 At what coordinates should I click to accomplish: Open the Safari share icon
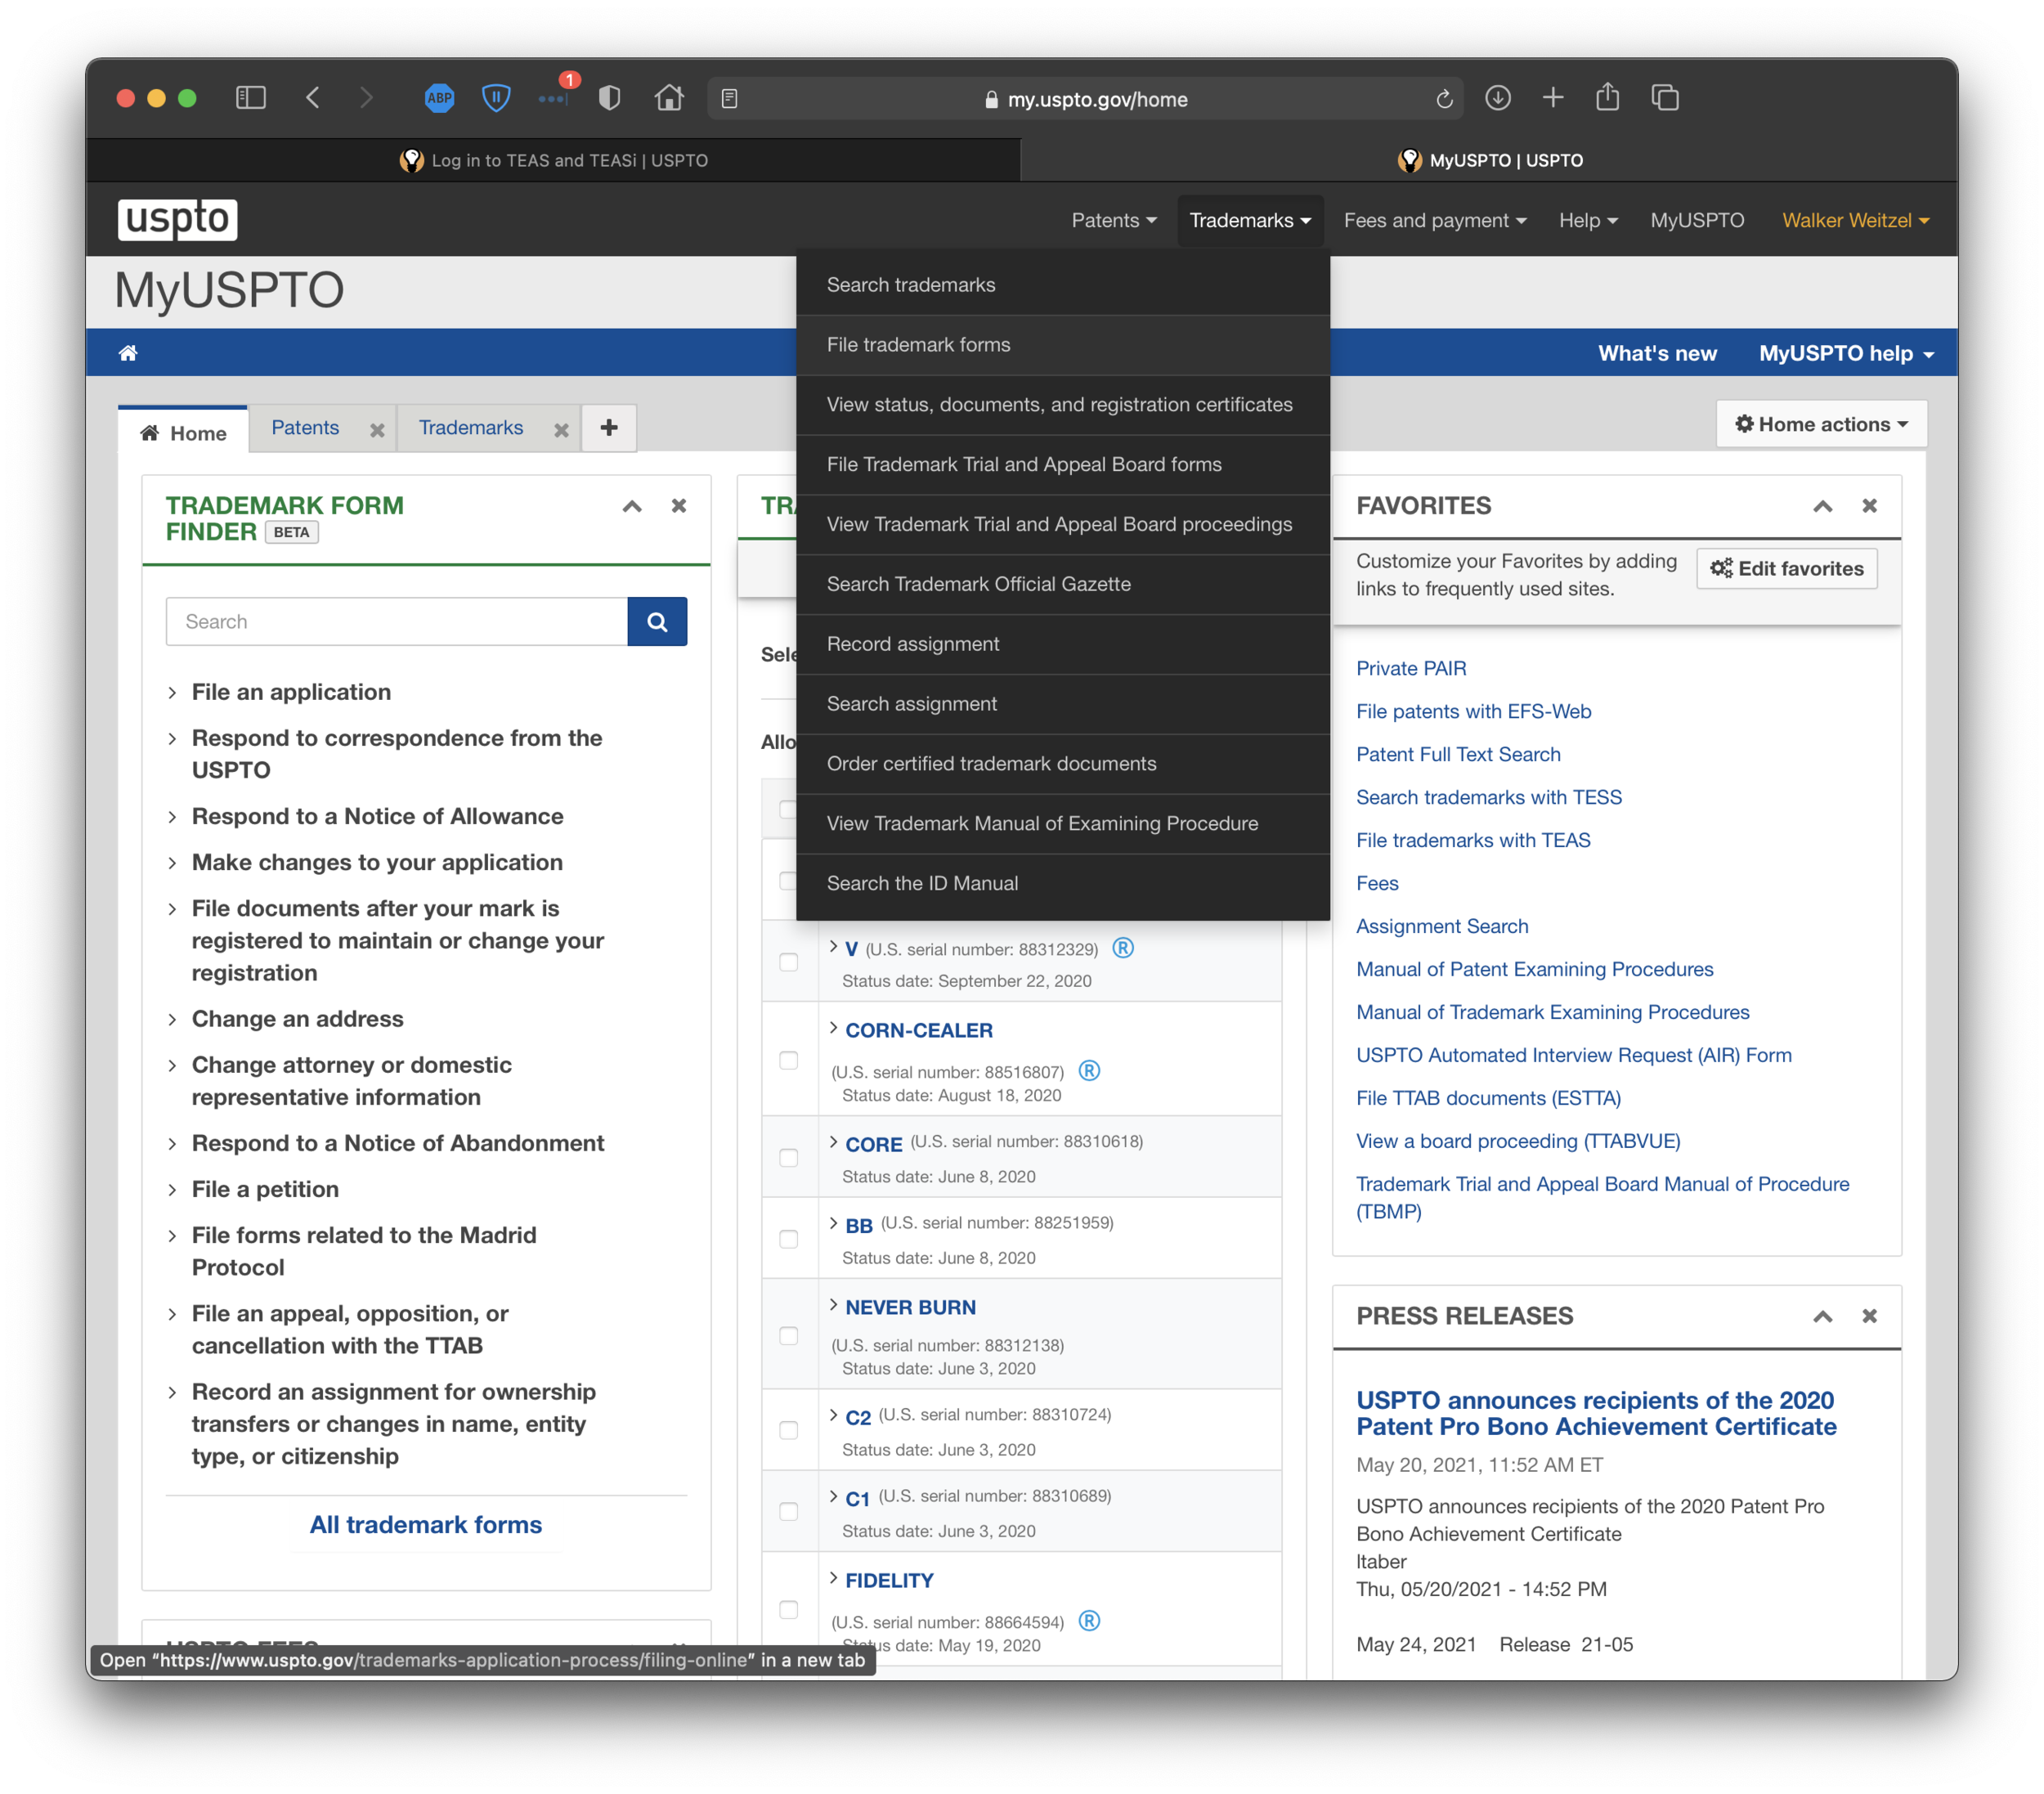point(1607,97)
